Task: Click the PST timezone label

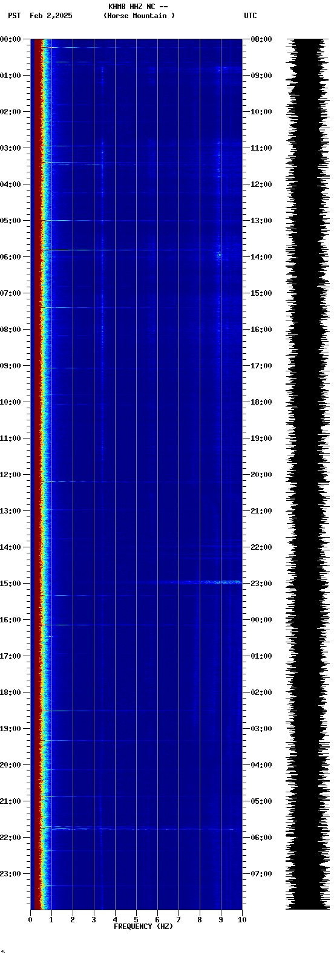Action: click(15, 16)
